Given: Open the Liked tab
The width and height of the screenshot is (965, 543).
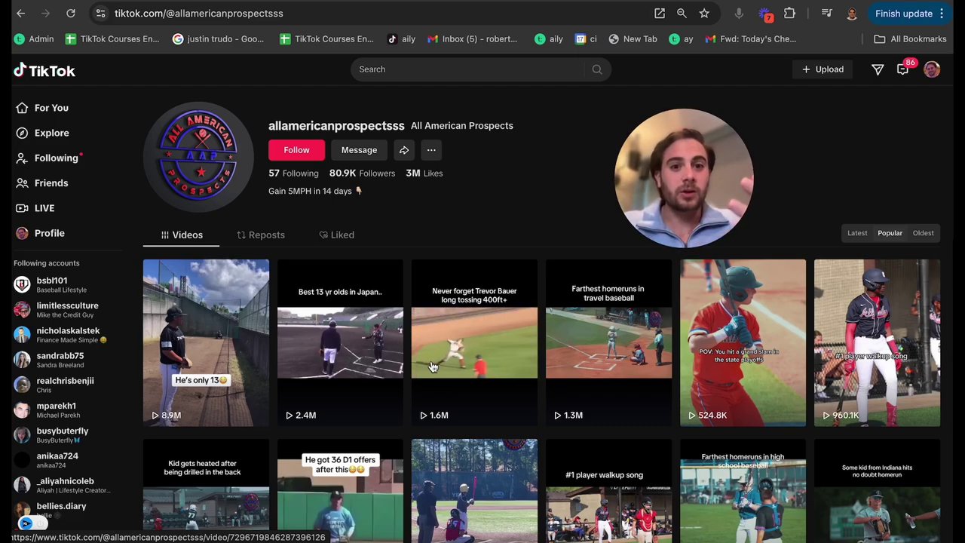Looking at the screenshot, I should [336, 235].
